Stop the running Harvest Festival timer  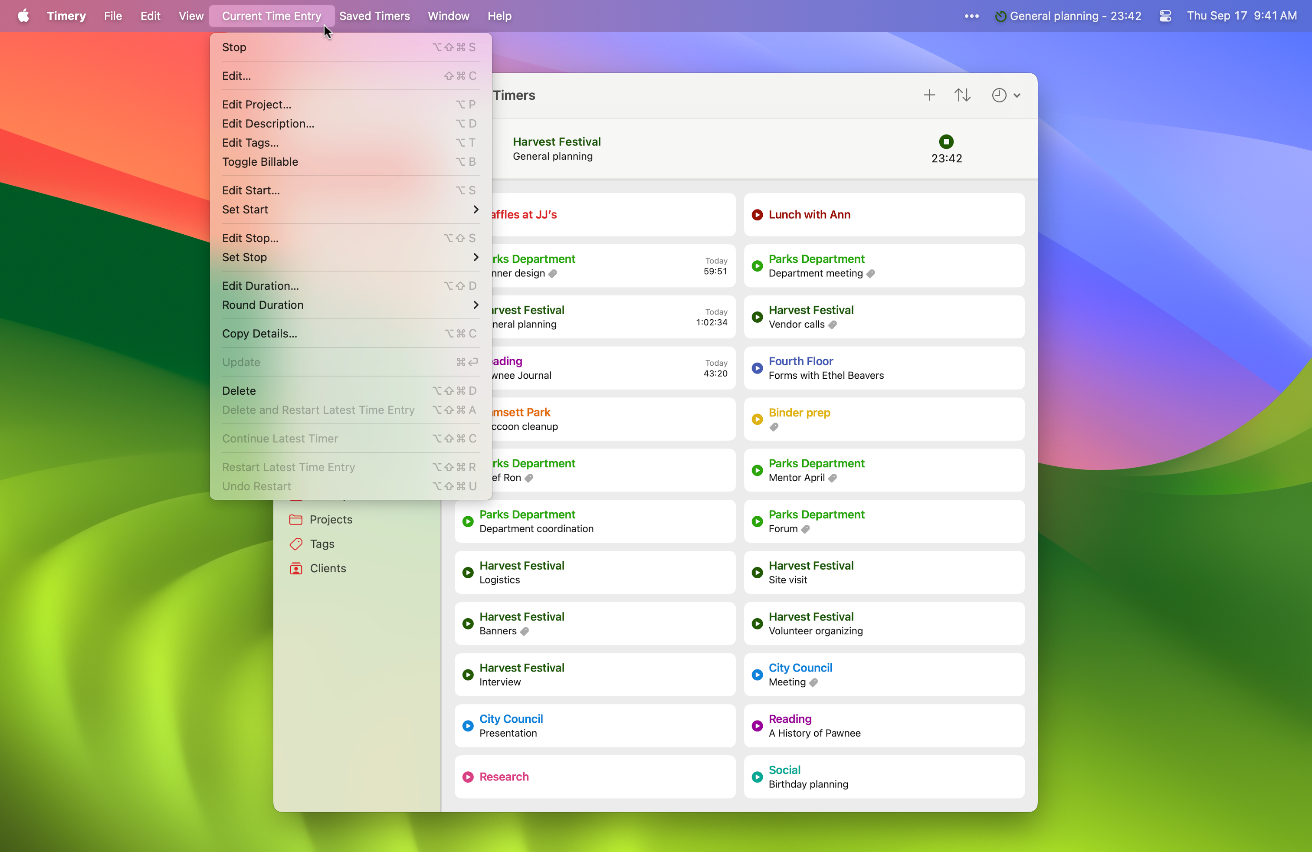pyautogui.click(x=946, y=141)
